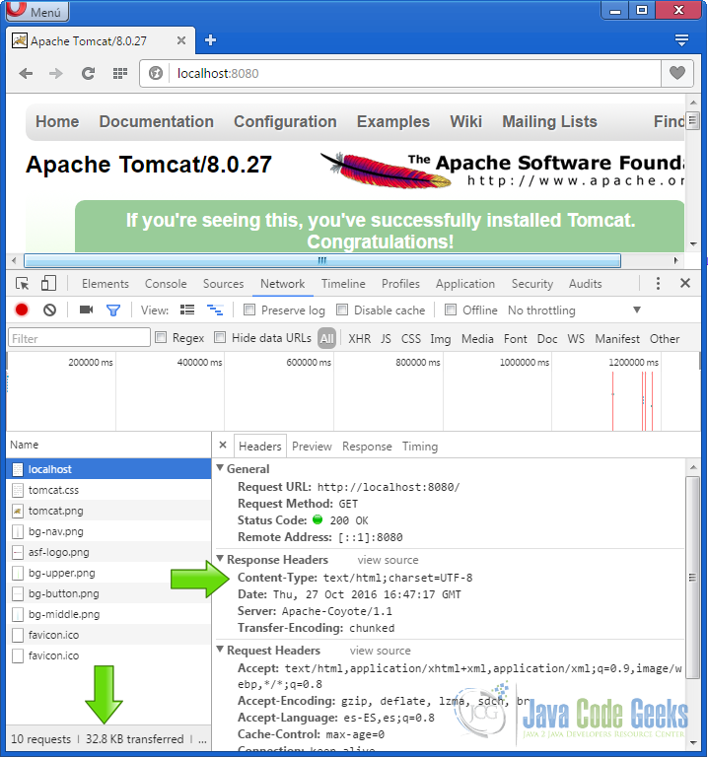This screenshot has width=708, height=758.
Task: Open the Application tab
Action: pos(465,284)
